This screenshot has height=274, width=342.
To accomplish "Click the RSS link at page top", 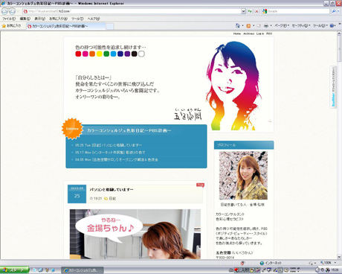I will tap(269, 34).
